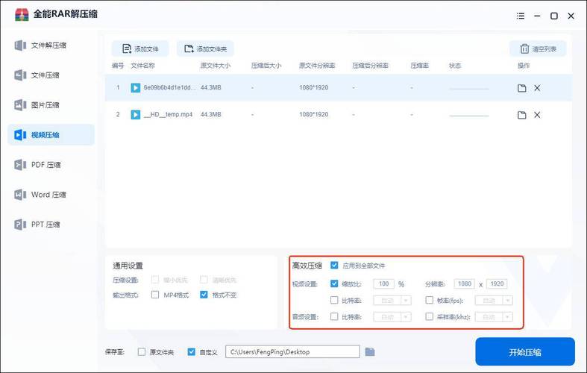Clear the list with 清空列表
This screenshot has height=373, width=587.
538,48
